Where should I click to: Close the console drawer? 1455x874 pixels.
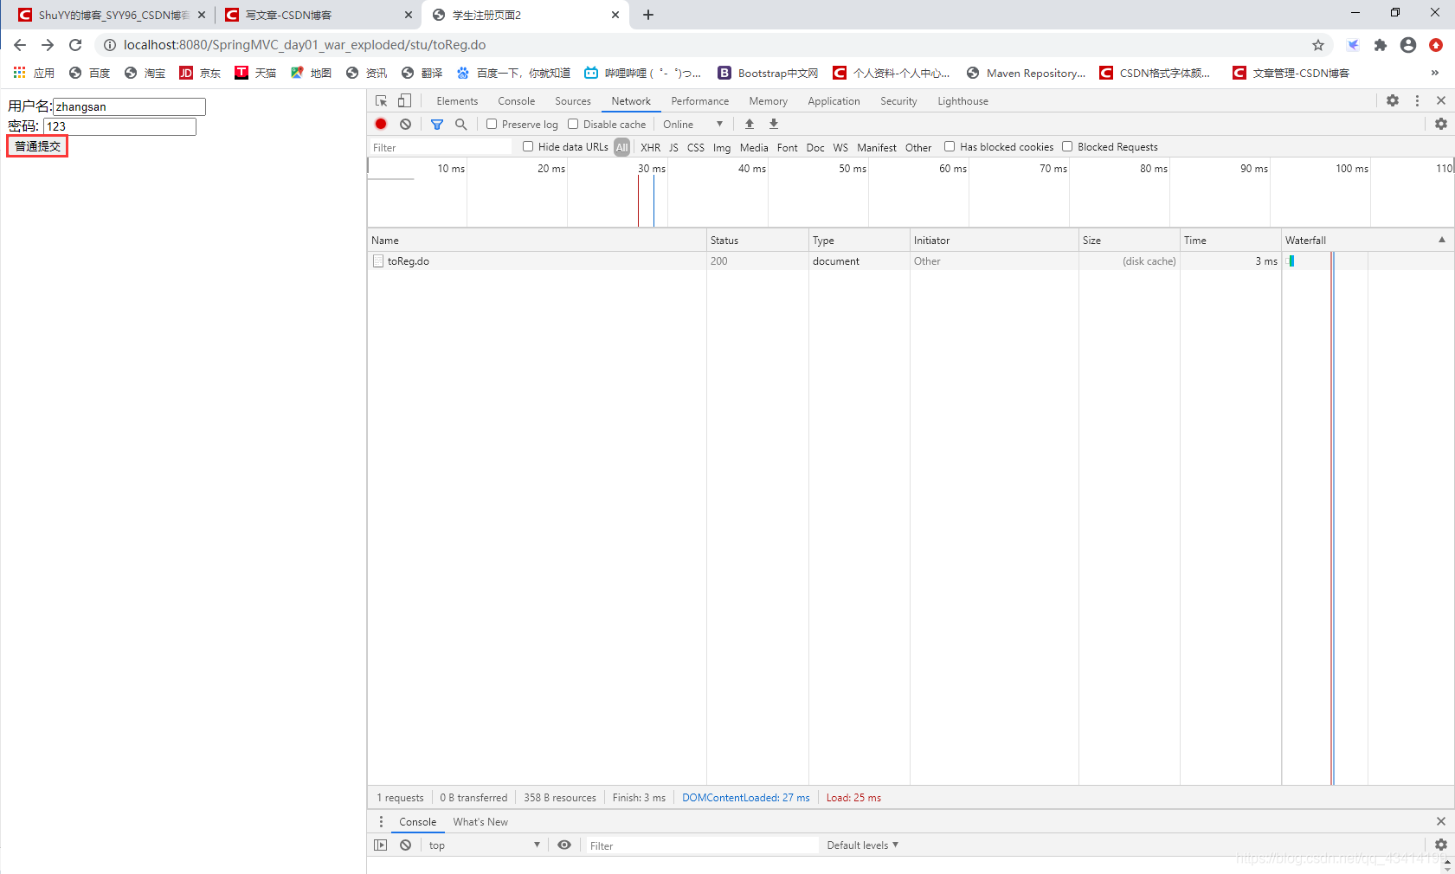1441,821
